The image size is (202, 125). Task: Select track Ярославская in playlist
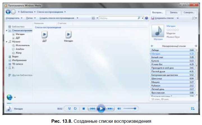(173, 93)
